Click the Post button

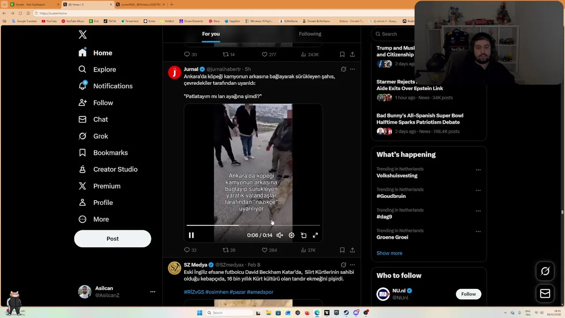coord(113,238)
